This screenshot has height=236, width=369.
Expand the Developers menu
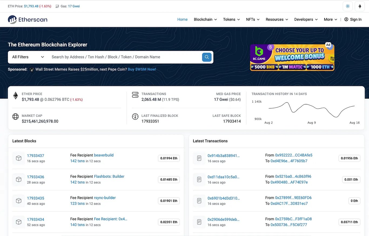pyautogui.click(x=306, y=19)
